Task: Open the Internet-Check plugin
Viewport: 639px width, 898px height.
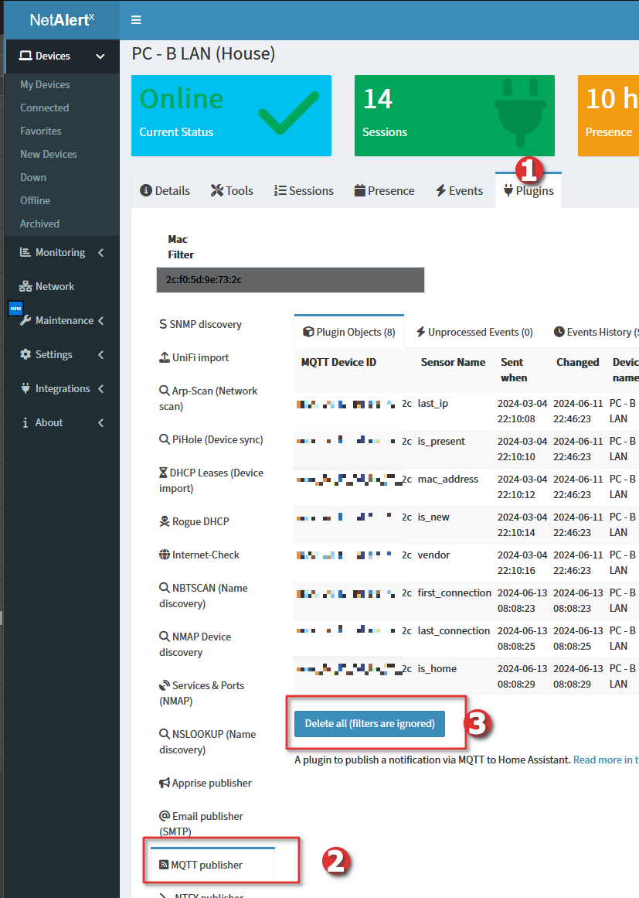Action: pos(205,555)
